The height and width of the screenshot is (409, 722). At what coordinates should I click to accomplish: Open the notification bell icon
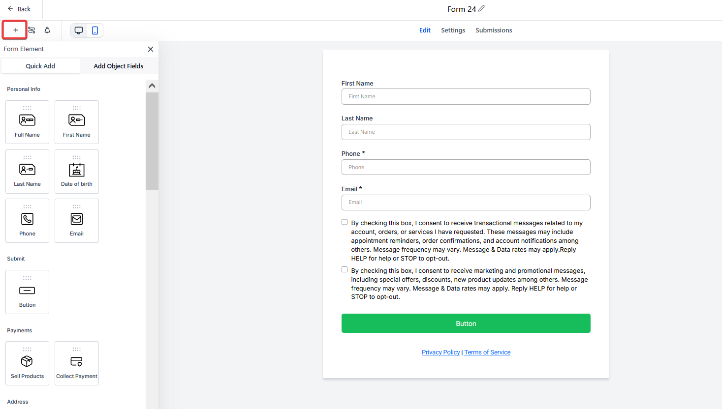coord(47,30)
